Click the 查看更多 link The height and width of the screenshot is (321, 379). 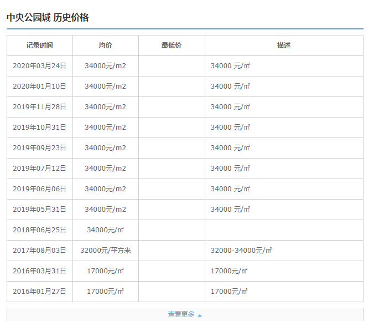coord(181,314)
